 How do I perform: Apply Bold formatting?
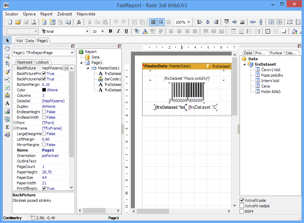[110, 31]
